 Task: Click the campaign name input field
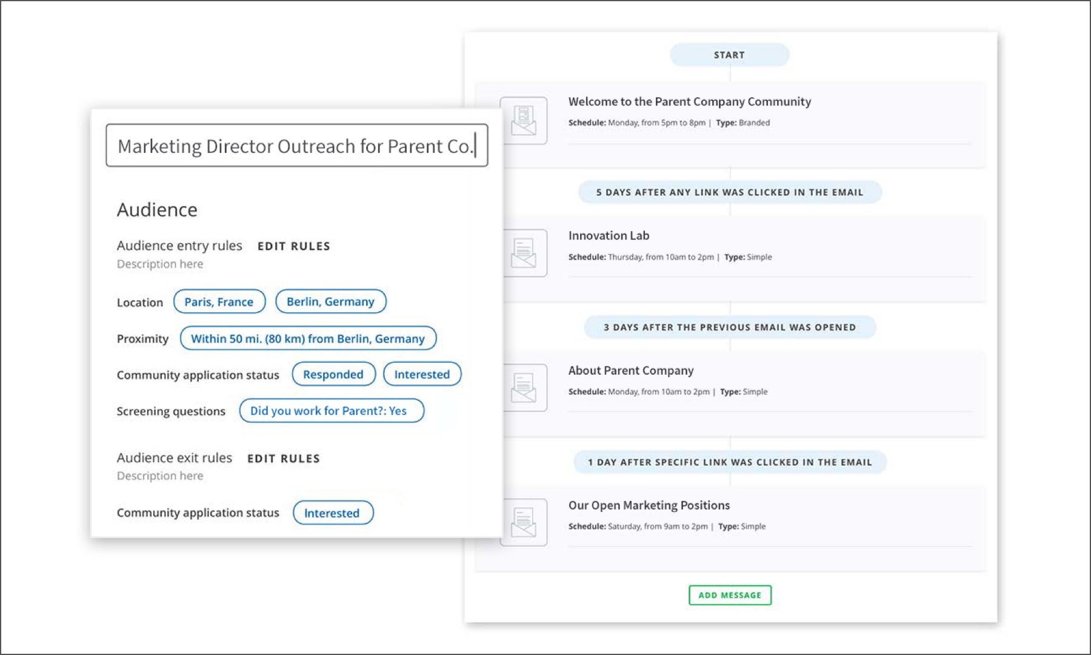[296, 146]
